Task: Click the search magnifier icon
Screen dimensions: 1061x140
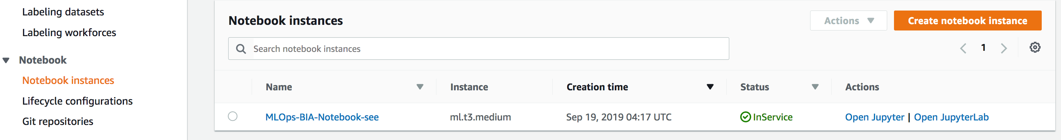Action: pyautogui.click(x=241, y=49)
